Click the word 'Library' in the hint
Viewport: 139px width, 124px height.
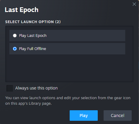click(x=35, y=104)
